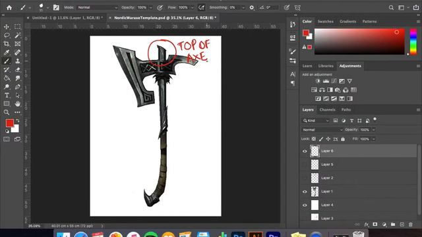Viewport: 422px width, 237px height.
Task: Go to the Home screen
Action: [x=9, y=7]
